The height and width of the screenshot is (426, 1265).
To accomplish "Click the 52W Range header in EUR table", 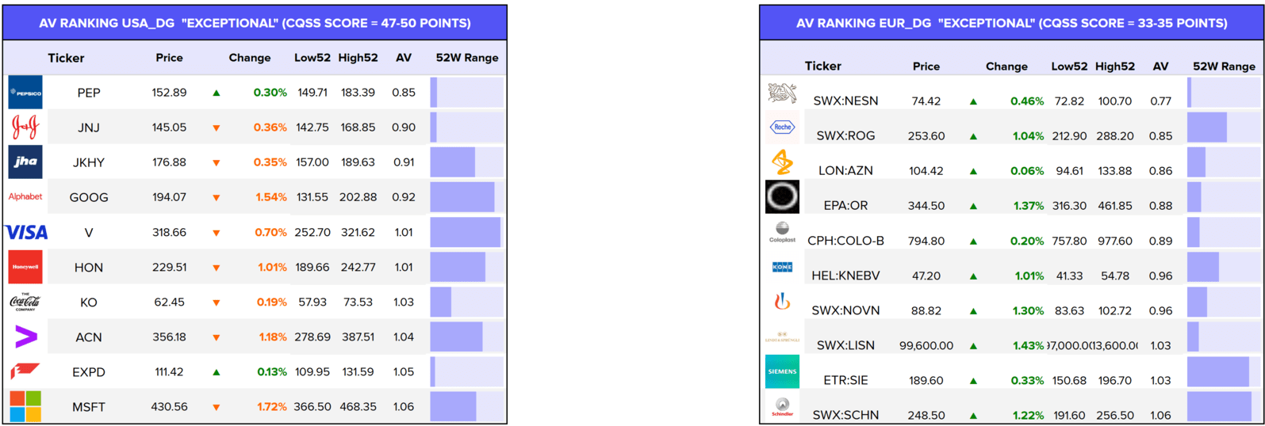I will pos(1224,67).
